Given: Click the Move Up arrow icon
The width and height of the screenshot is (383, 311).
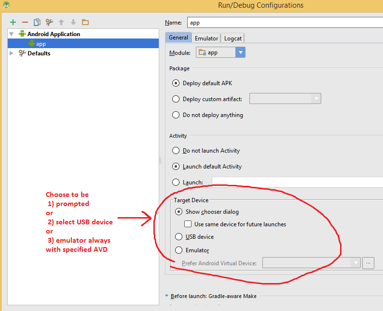Looking at the screenshot, I should [x=61, y=22].
